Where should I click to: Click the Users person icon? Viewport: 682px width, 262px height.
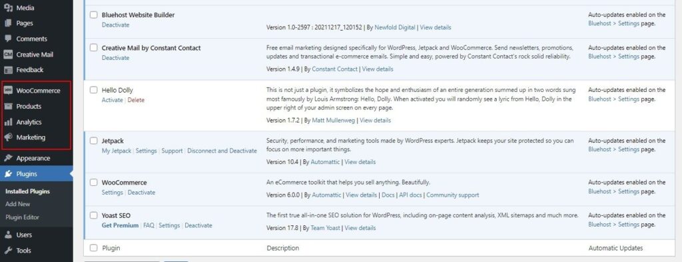coord(8,235)
